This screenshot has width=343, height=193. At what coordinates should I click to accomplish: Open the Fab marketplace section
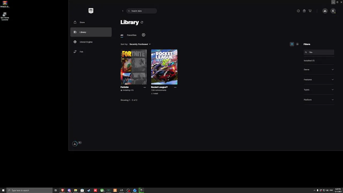[x=91, y=52]
